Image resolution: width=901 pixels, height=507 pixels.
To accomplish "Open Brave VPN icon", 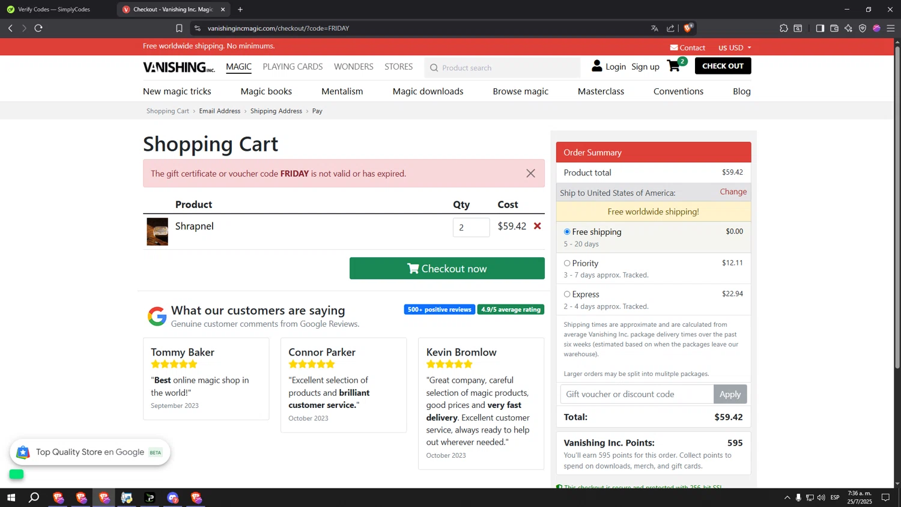I will click(x=863, y=28).
